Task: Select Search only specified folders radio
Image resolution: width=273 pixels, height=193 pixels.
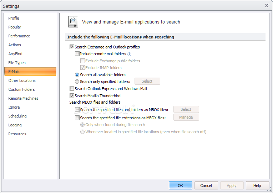Action: tap(77, 82)
